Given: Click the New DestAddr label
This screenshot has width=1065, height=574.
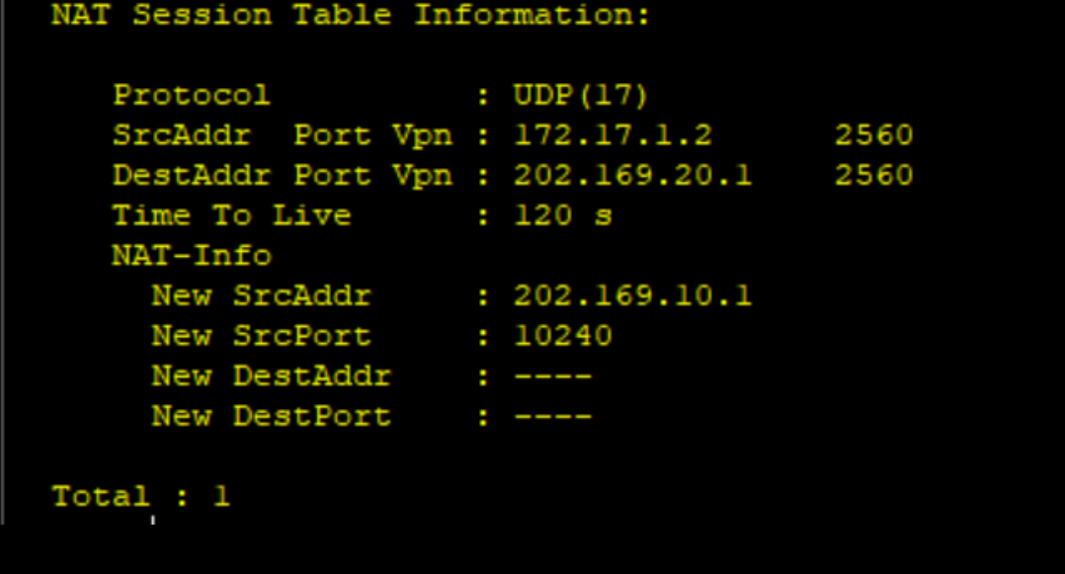Looking at the screenshot, I should coord(271,376).
